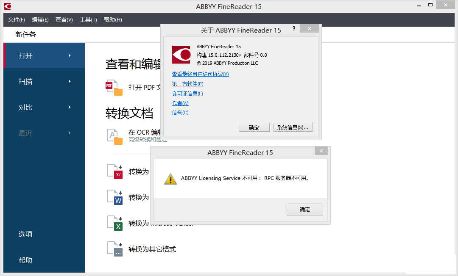Click the 许可证信息(L) link
458x276 pixels.
pyautogui.click(x=187, y=94)
